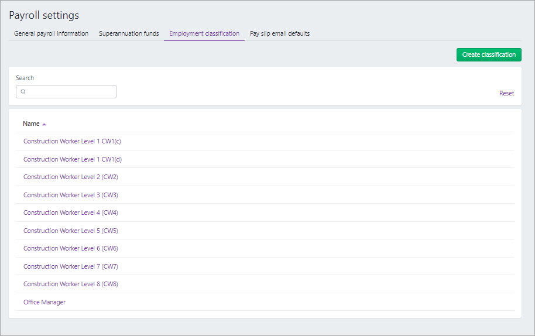Screen dimensions: 535x336
Task: Open Construction Worker Level 8 (CW8)
Action: click(x=71, y=284)
